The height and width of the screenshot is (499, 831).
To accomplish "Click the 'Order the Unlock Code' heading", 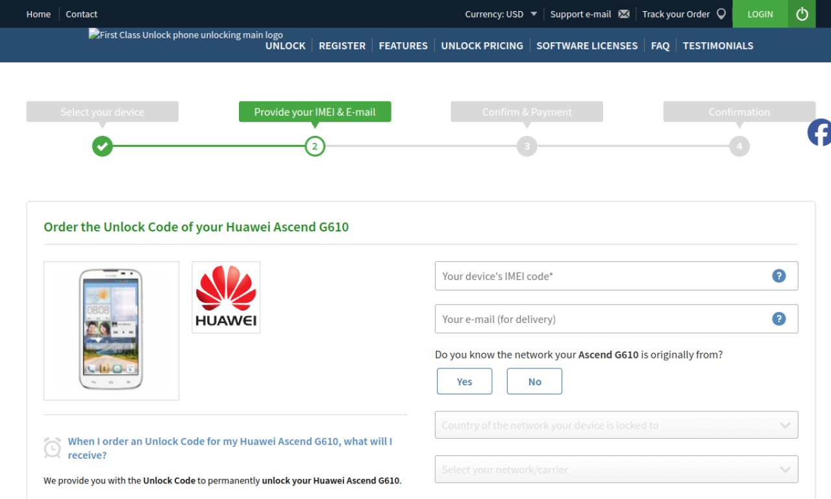I will [x=196, y=227].
